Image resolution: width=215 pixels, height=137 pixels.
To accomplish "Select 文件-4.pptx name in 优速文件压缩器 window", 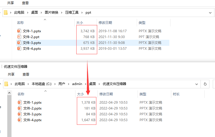I will pos(32,120).
